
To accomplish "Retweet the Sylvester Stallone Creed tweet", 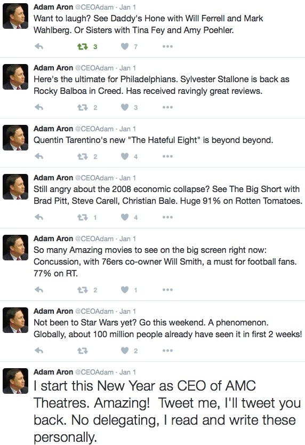I will tap(83, 107).
